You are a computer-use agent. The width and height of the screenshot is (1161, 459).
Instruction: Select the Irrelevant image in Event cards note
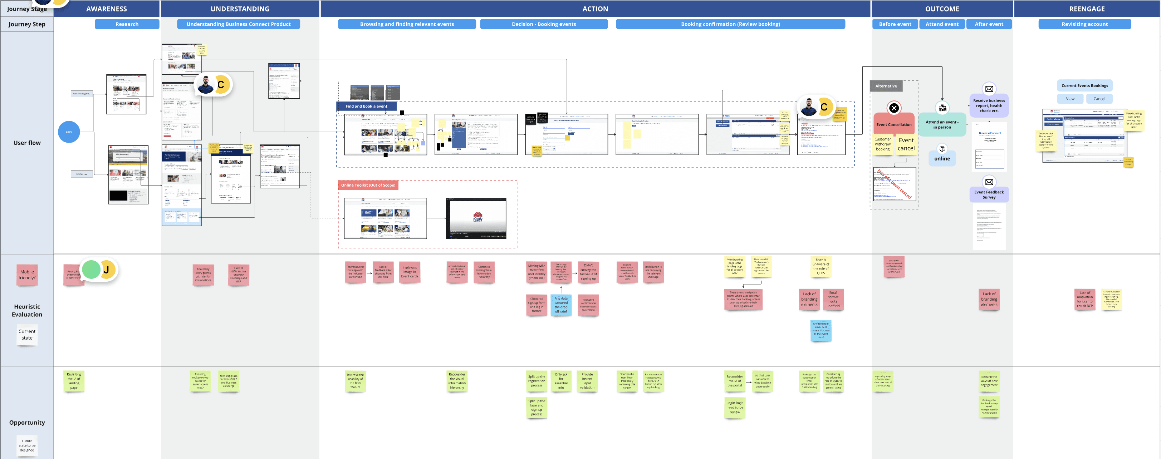click(410, 272)
